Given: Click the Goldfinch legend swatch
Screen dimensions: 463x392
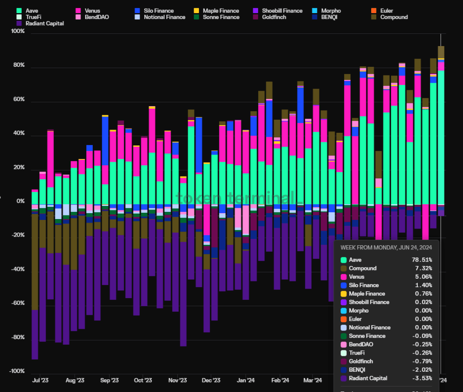Looking at the screenshot, I should pos(255,17).
